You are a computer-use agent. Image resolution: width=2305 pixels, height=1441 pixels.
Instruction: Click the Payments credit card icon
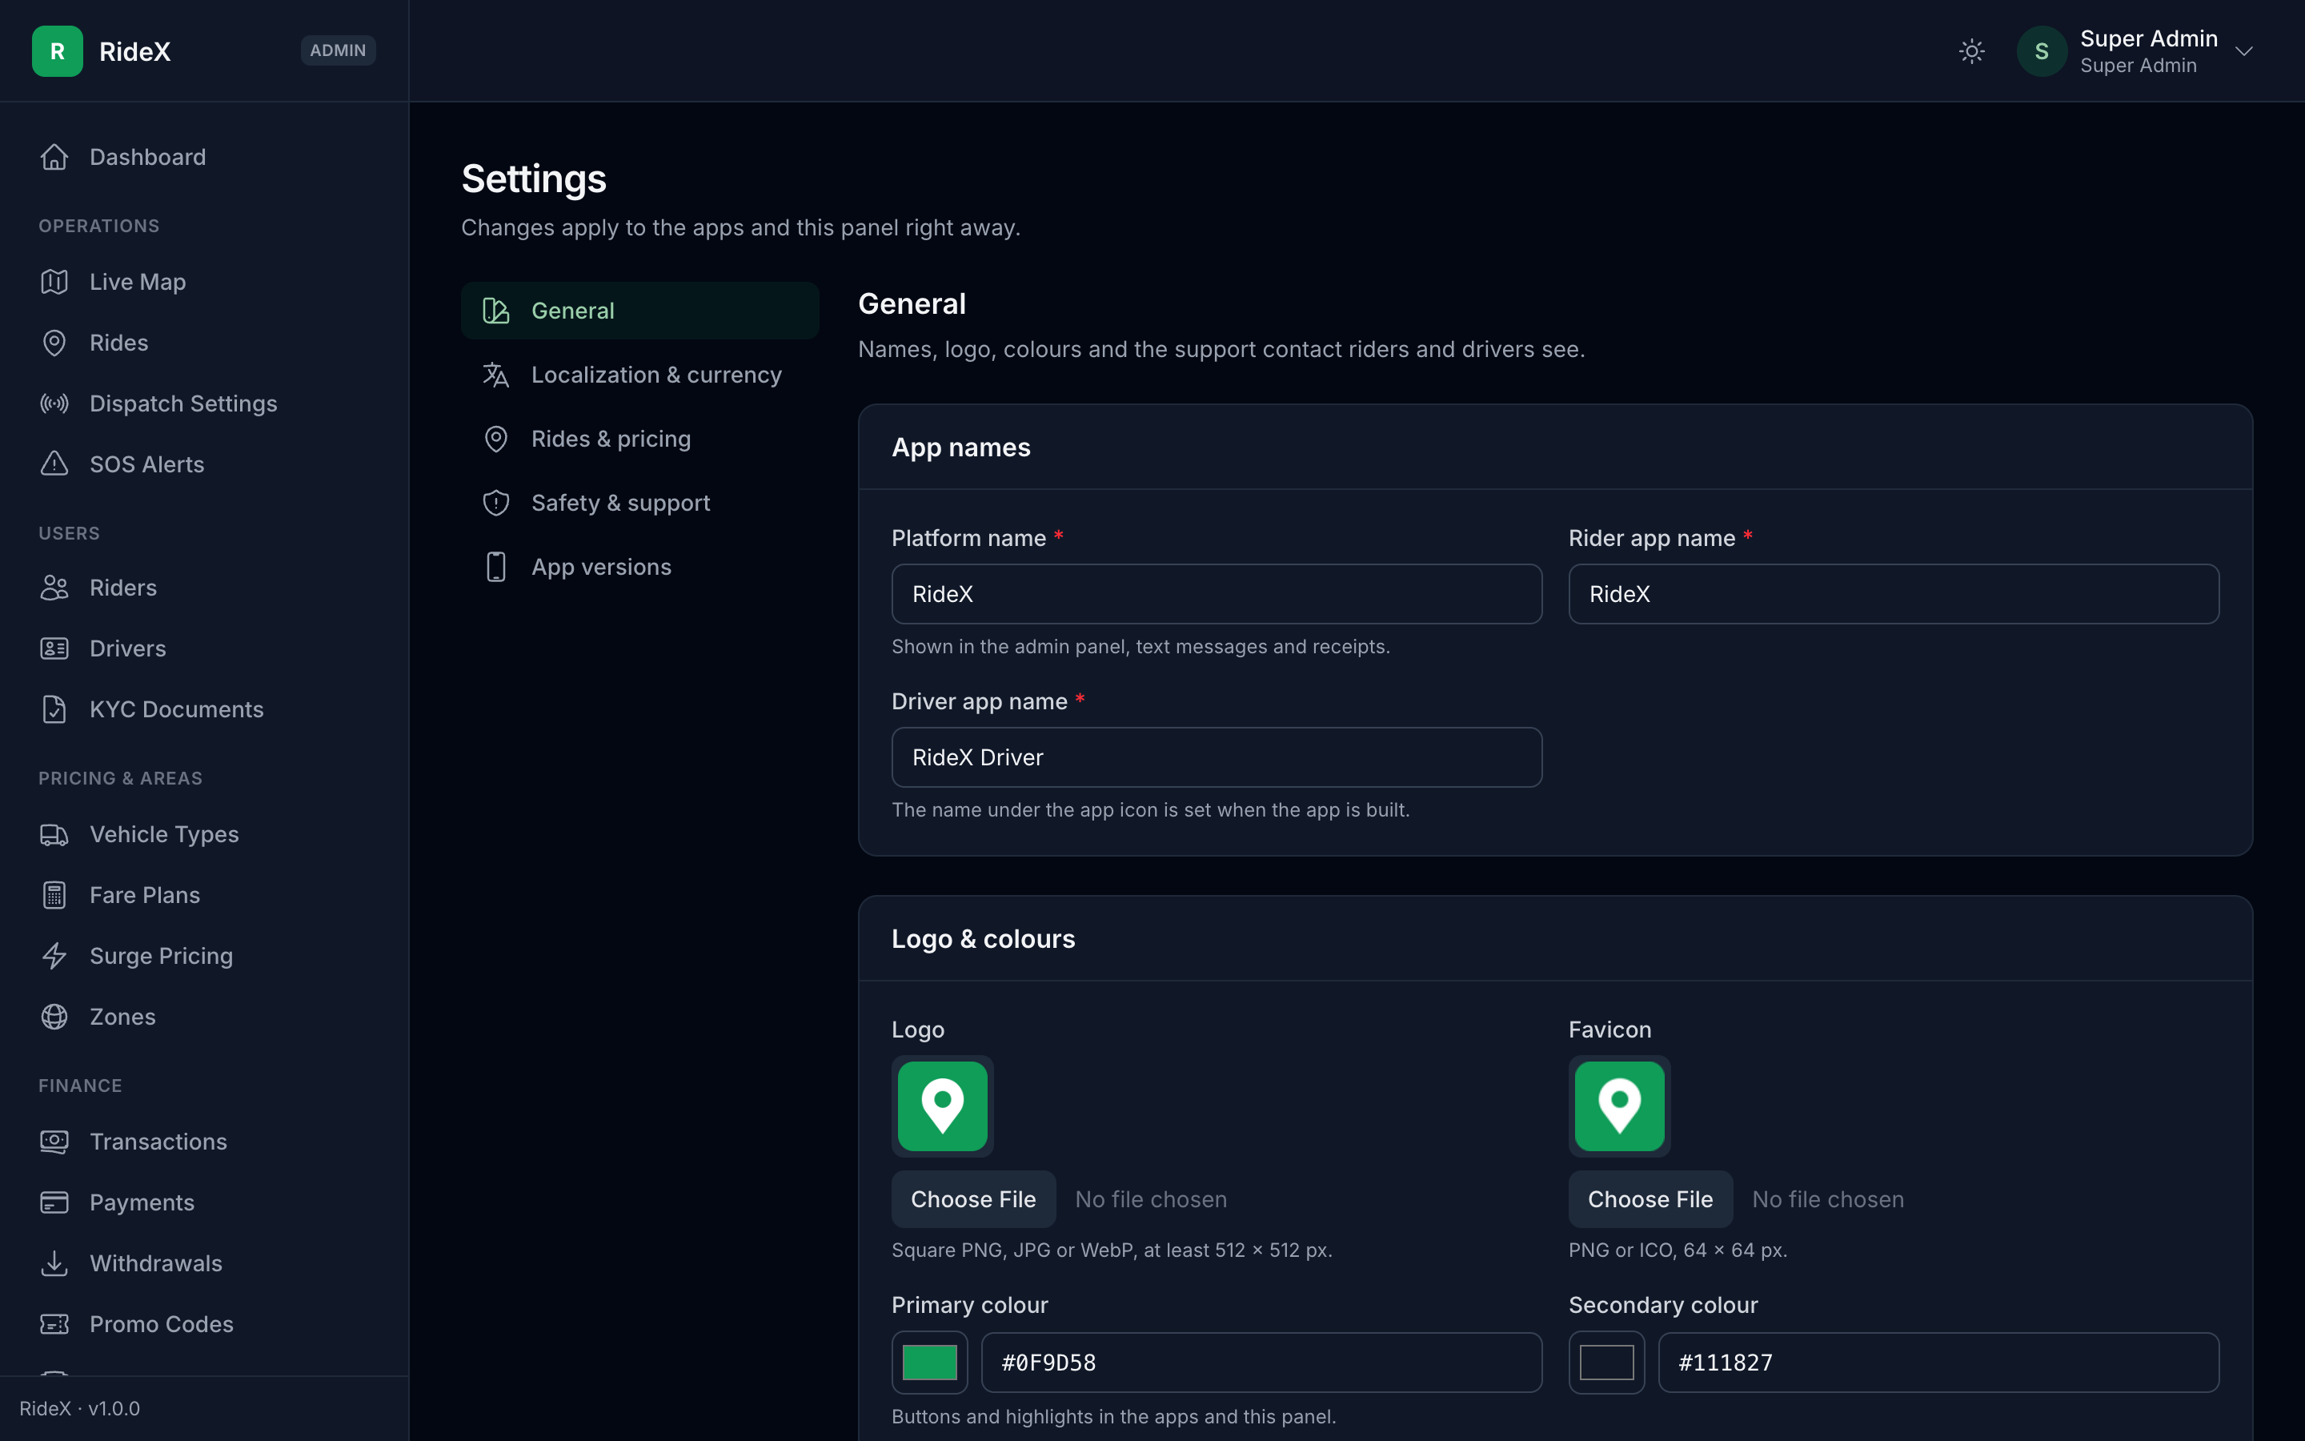54,1202
